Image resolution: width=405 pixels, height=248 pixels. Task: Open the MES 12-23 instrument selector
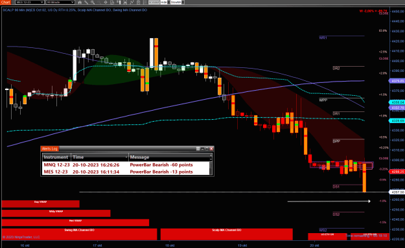click(29, 3)
